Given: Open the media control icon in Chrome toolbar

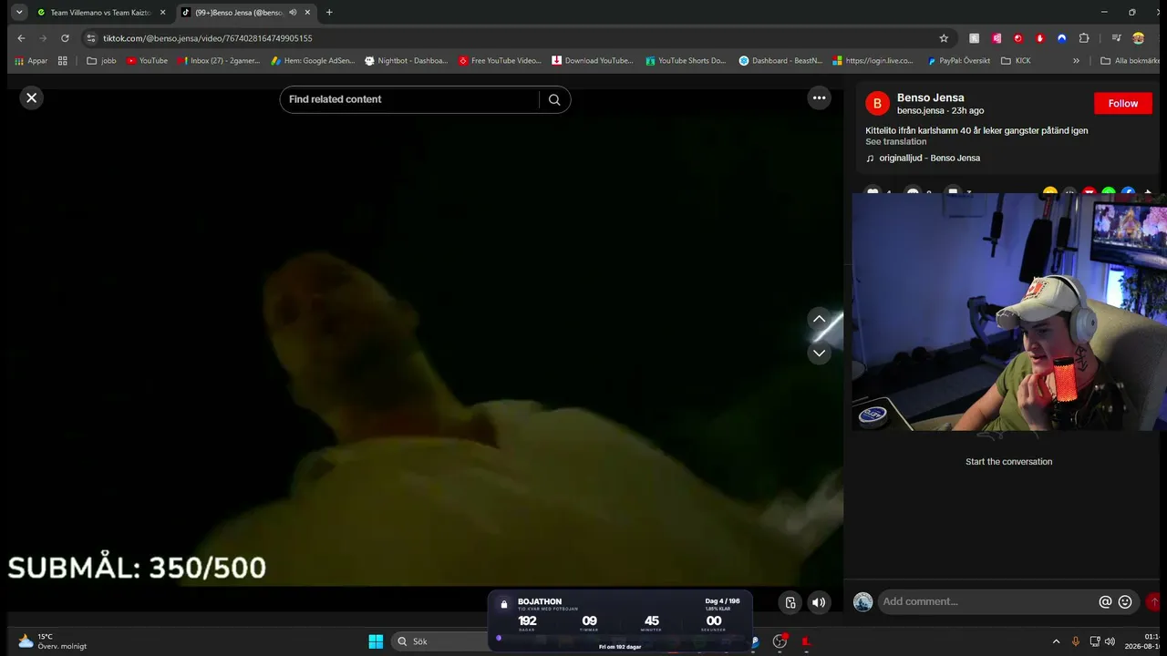Looking at the screenshot, I should 1116,38.
